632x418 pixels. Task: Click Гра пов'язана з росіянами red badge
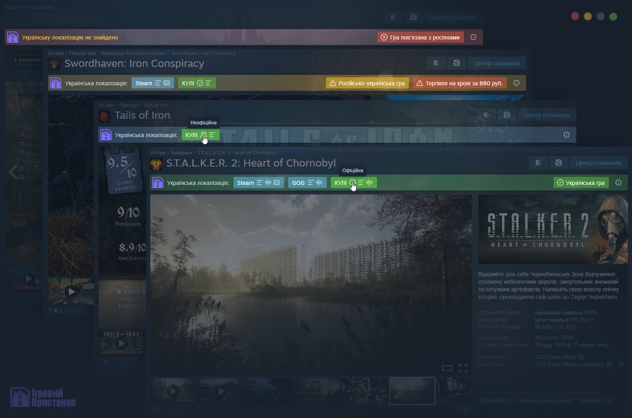click(x=421, y=37)
